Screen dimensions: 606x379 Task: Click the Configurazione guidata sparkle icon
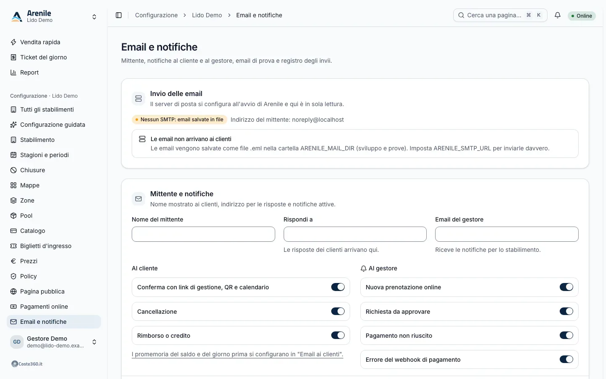click(13, 125)
